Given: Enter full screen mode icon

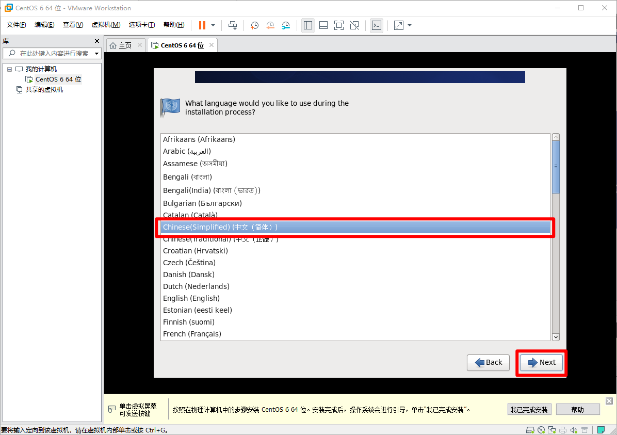Looking at the screenshot, I should pos(338,25).
